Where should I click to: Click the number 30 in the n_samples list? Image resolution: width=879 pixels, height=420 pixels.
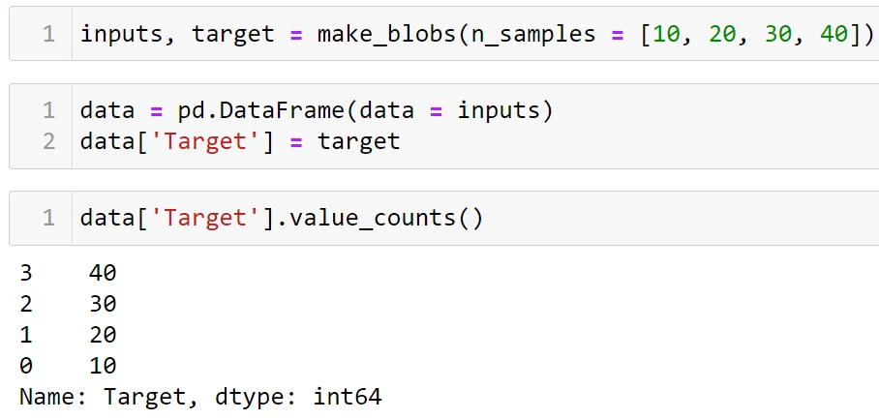[x=777, y=34]
